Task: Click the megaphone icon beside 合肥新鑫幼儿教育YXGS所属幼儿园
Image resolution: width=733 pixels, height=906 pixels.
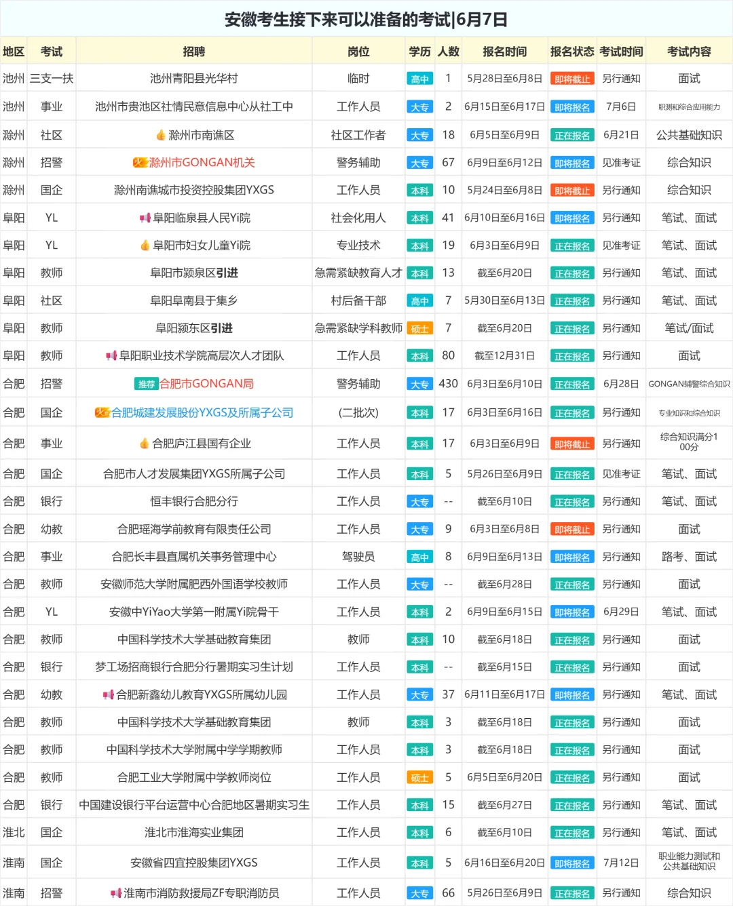Action: [109, 694]
